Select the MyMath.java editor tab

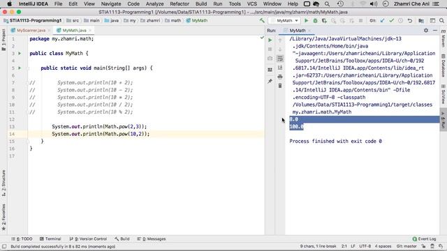[74, 30]
